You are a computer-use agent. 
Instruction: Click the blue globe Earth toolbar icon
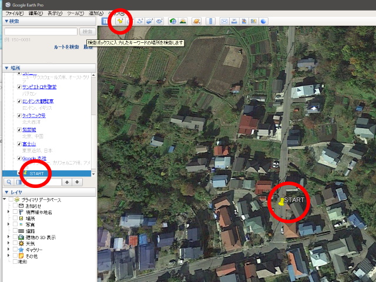click(x=263, y=21)
